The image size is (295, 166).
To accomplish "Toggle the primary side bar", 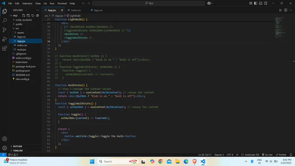I will click(256, 3).
